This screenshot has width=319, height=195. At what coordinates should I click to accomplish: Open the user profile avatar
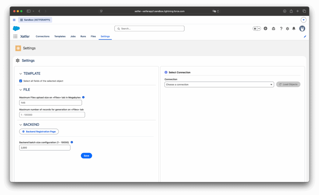coord(302,28)
